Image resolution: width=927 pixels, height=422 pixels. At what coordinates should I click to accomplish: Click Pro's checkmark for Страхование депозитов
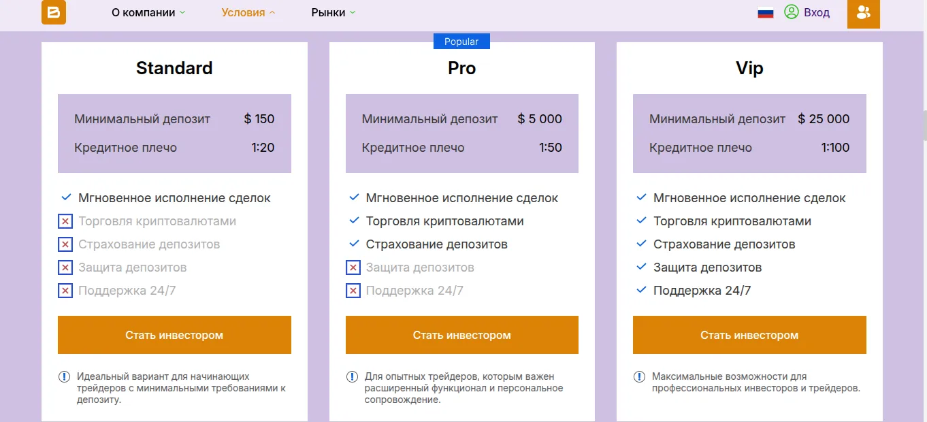(x=354, y=244)
